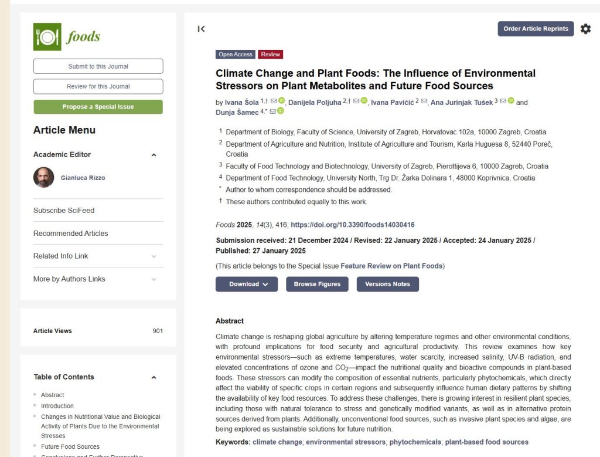Screen dimensions: 600x457
Task: Open the article DOI link
Action: [x=353, y=225]
